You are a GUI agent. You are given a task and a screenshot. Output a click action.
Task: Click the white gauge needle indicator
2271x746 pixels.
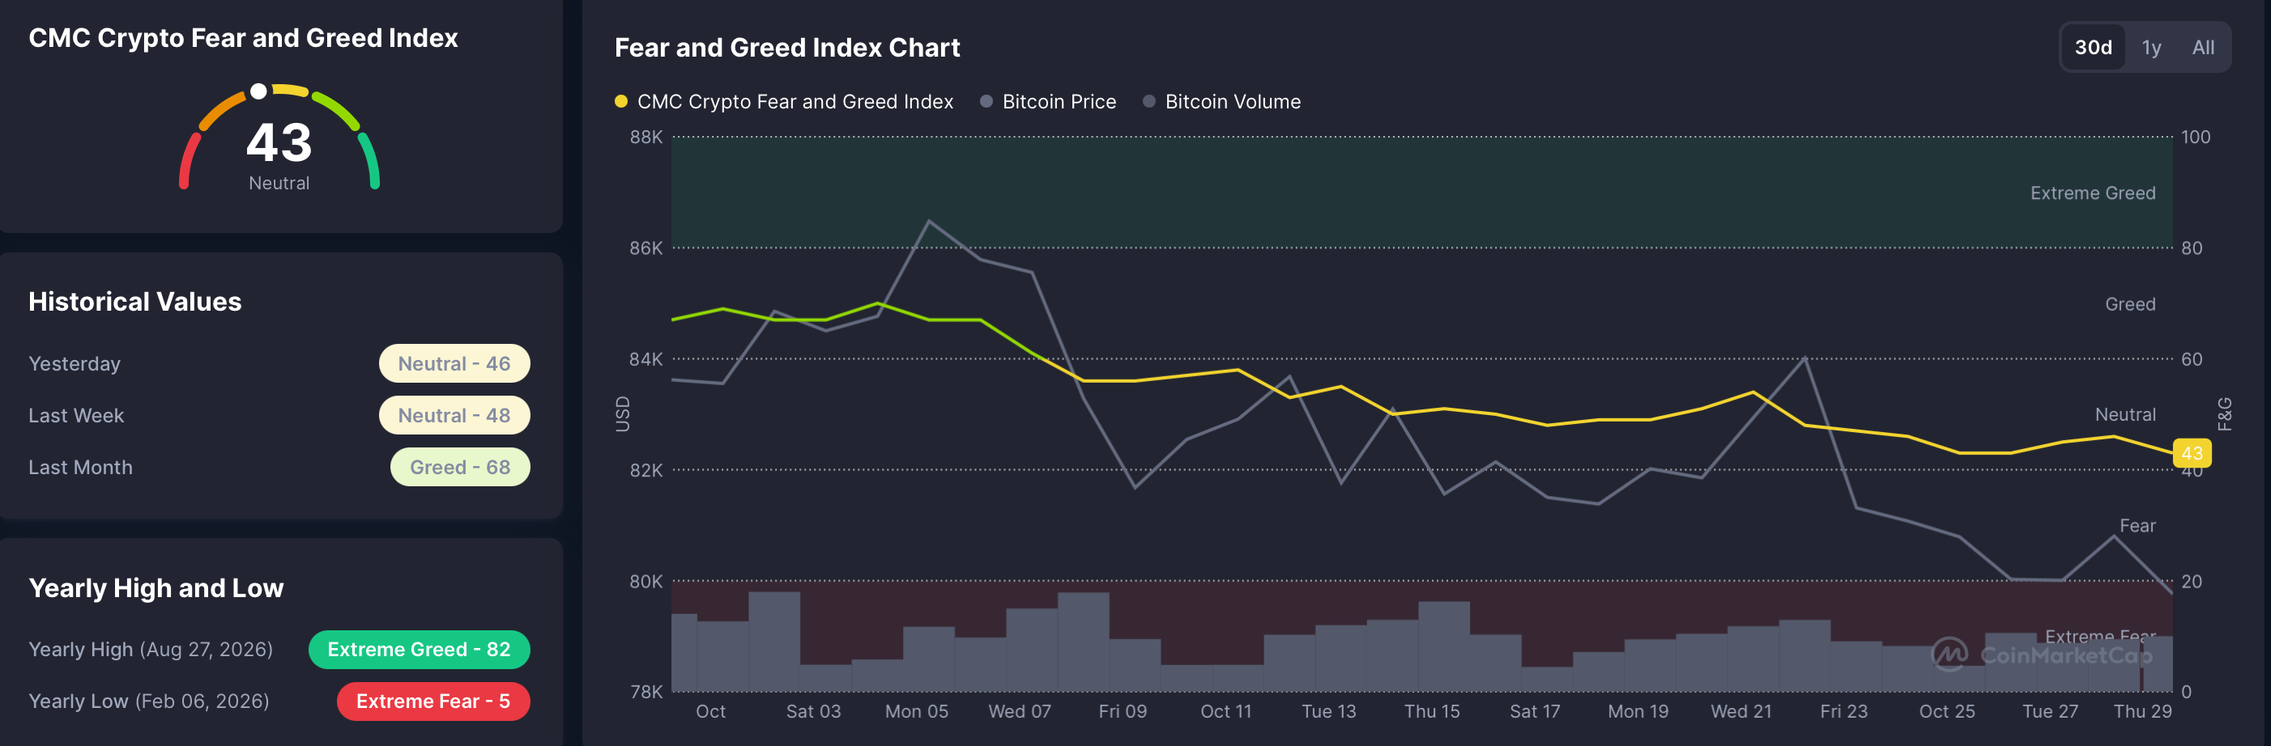[258, 91]
